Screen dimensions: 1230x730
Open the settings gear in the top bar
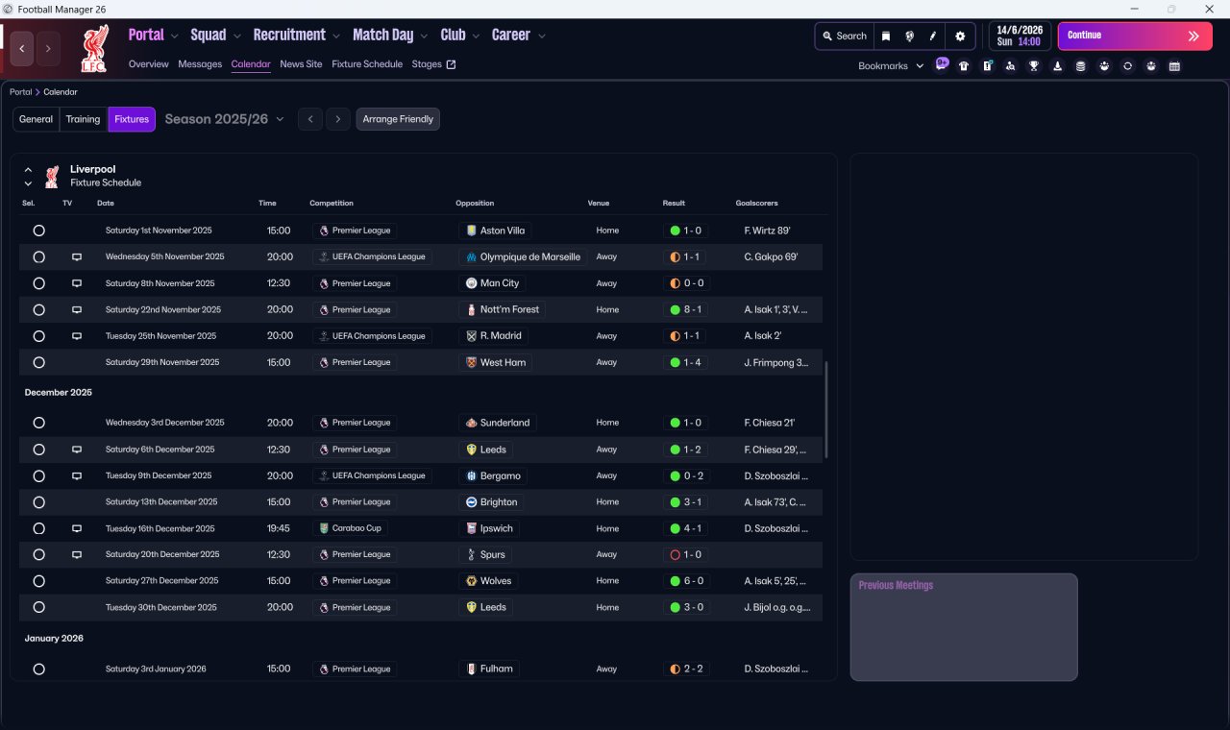[959, 36]
